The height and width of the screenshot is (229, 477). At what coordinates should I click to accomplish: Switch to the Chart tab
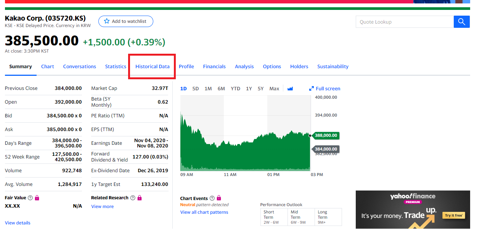point(48,66)
